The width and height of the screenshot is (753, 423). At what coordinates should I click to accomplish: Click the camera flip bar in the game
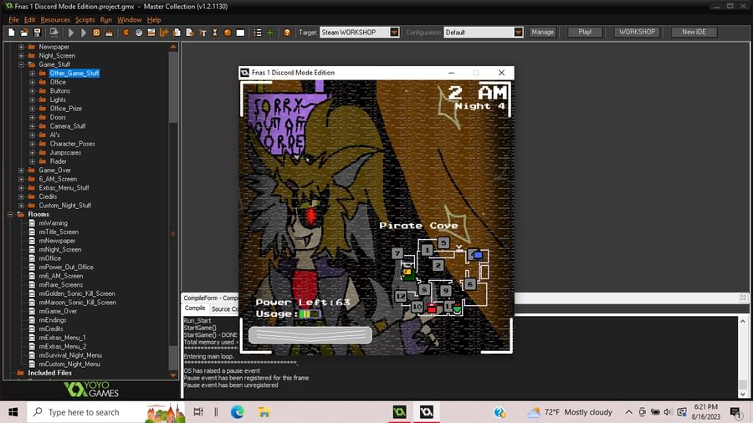(x=310, y=334)
